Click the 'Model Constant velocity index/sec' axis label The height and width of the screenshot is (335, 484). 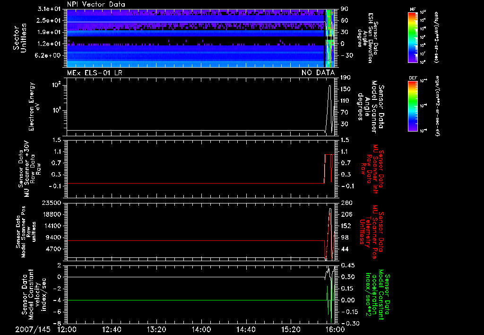[x=34, y=294]
